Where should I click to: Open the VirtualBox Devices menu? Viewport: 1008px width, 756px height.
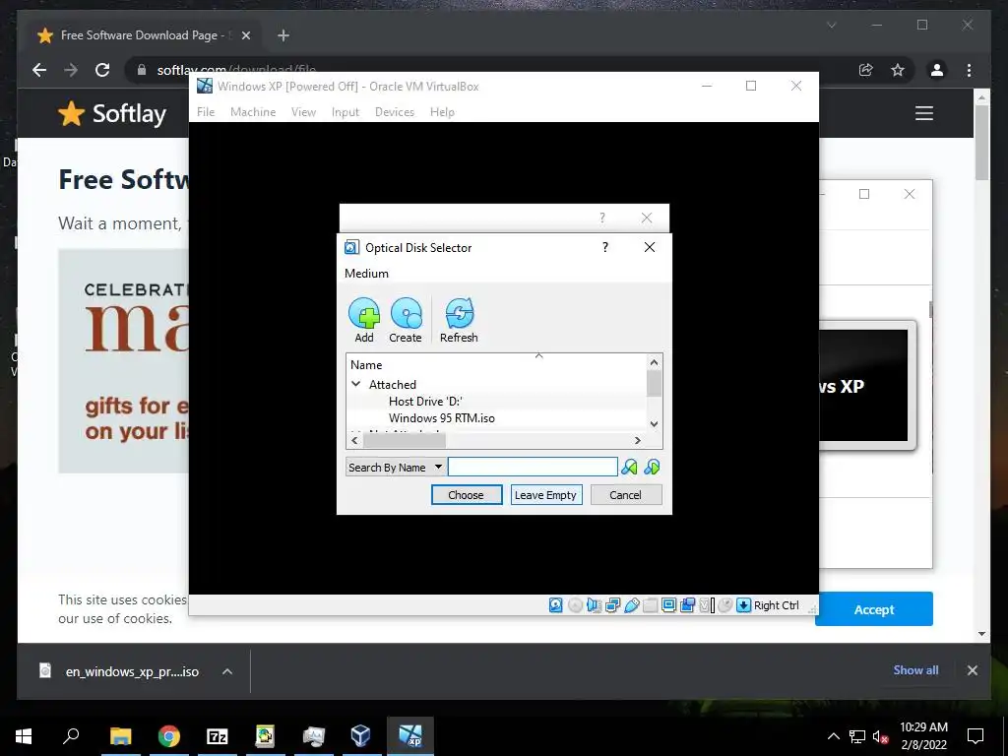(x=395, y=112)
